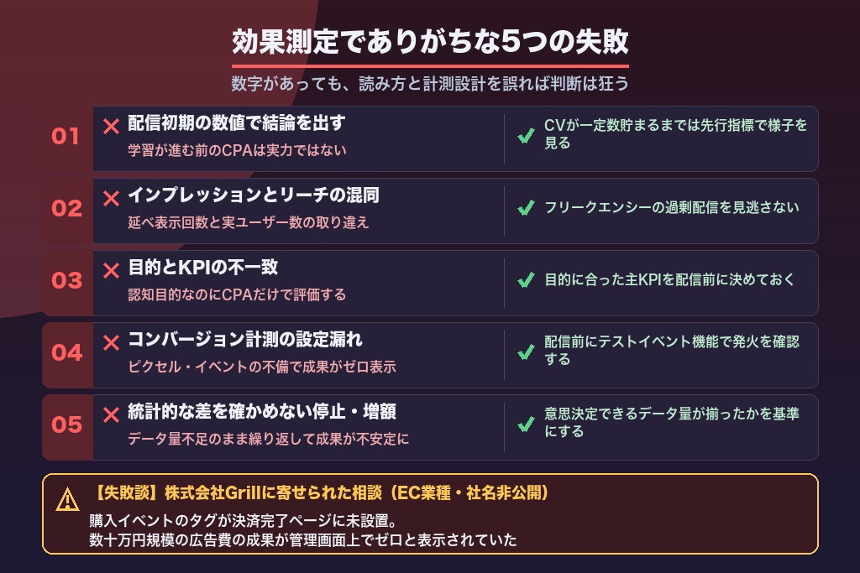The image size is (860, 573).
Task: Click the red X icon beside コンバージョン計測の設定漏れ
Action: point(112,343)
